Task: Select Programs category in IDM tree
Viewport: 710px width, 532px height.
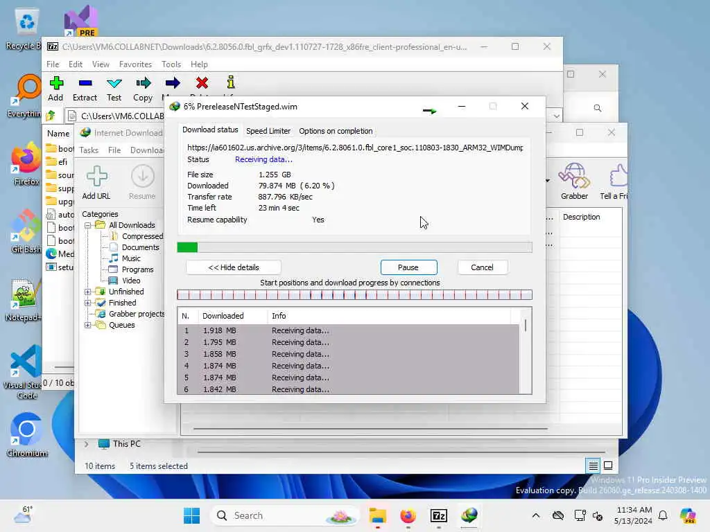Action: point(137,269)
